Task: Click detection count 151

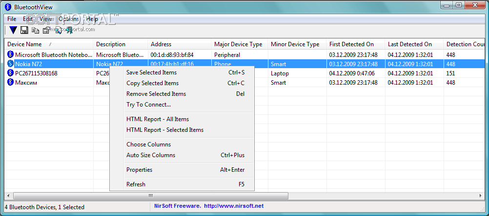Action: coord(450,73)
